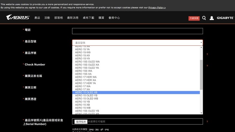Image resolution: width=235 pixels, height=132 pixels.
Task: Collapse the 產品型號 dropdown
Action: point(138,43)
